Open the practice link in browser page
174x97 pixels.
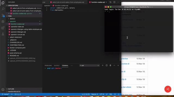point(125,59)
